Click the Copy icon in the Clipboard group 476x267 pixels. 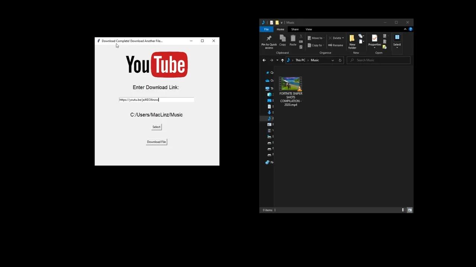(282, 39)
